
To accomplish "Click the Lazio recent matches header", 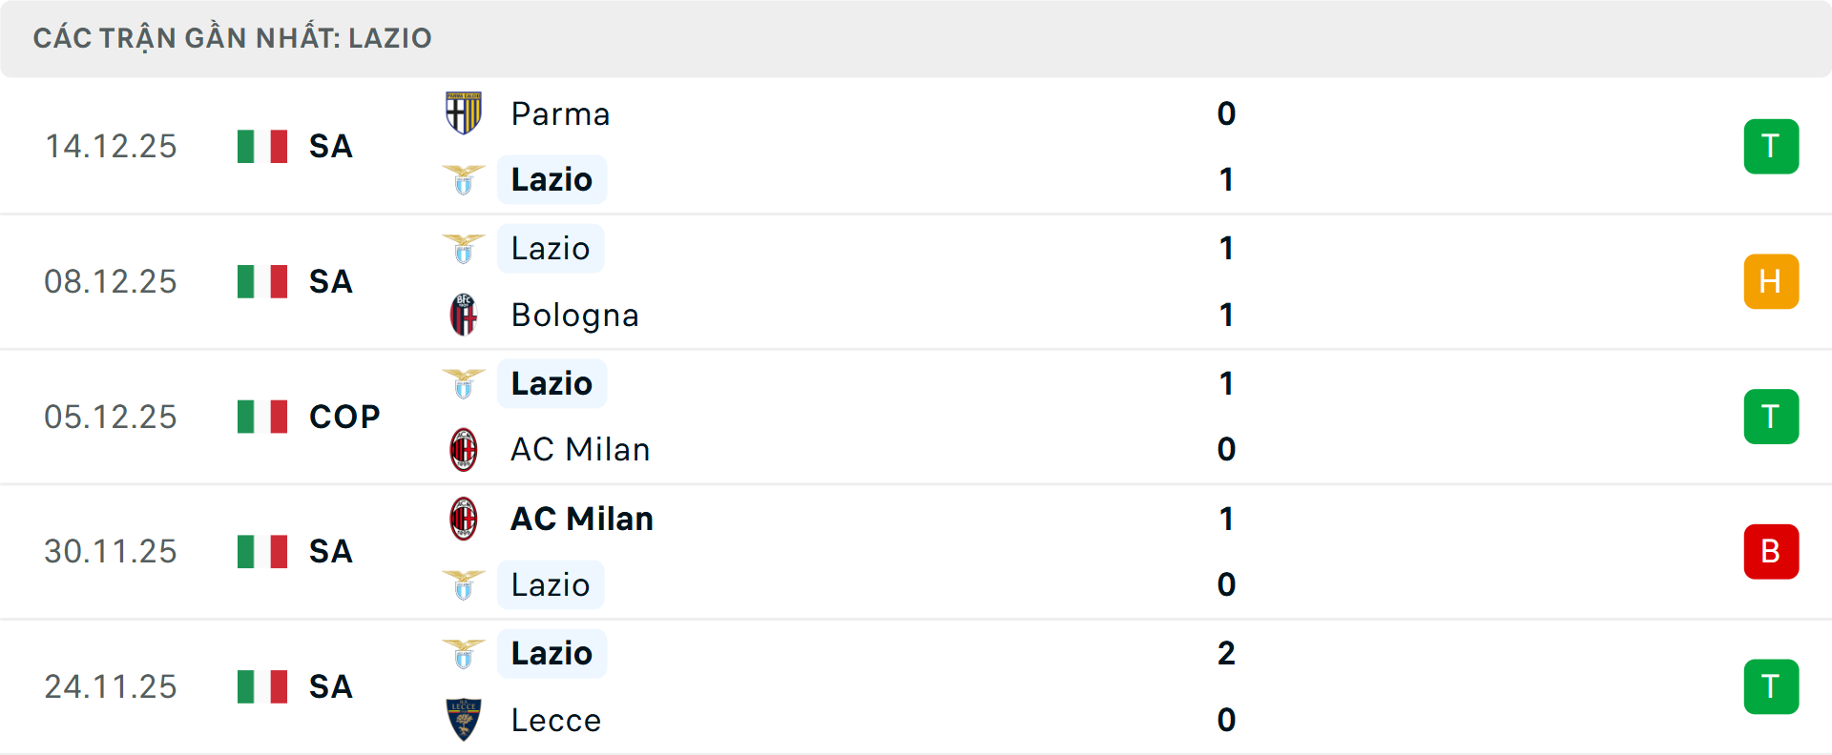I will pos(232,38).
